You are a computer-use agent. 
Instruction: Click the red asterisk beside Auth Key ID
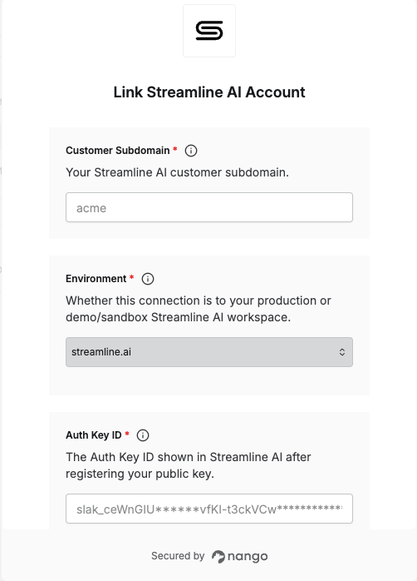(127, 434)
